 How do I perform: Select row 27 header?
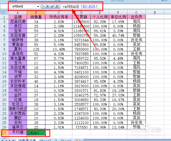coord(4,133)
